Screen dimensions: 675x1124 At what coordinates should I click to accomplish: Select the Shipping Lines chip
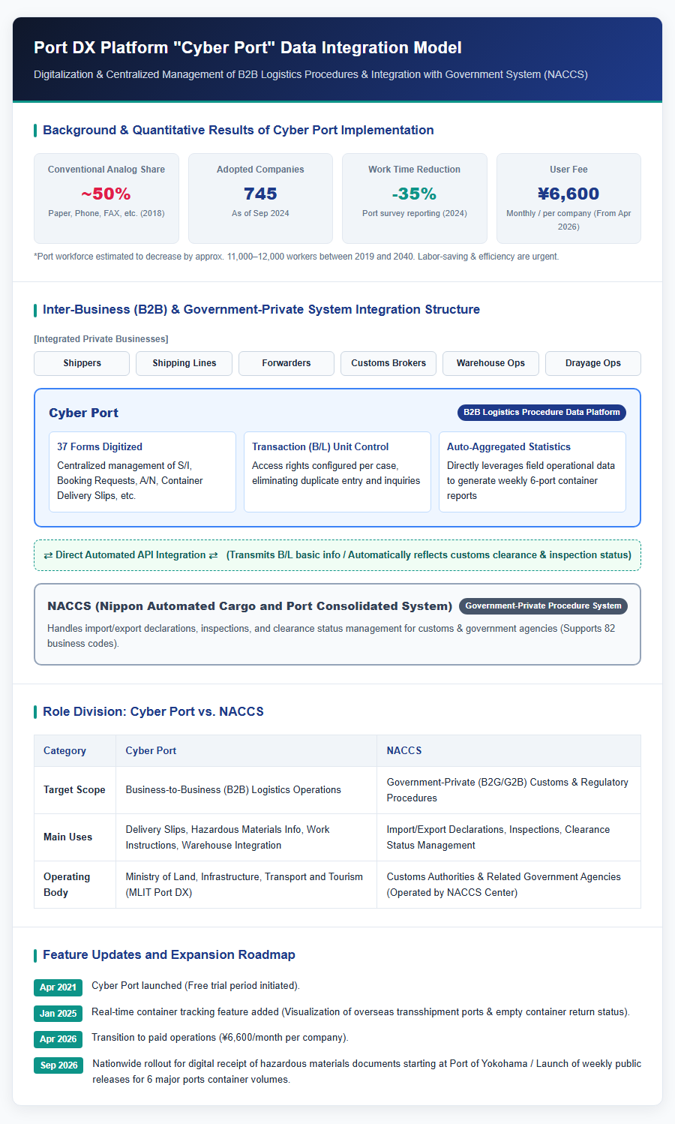point(184,363)
